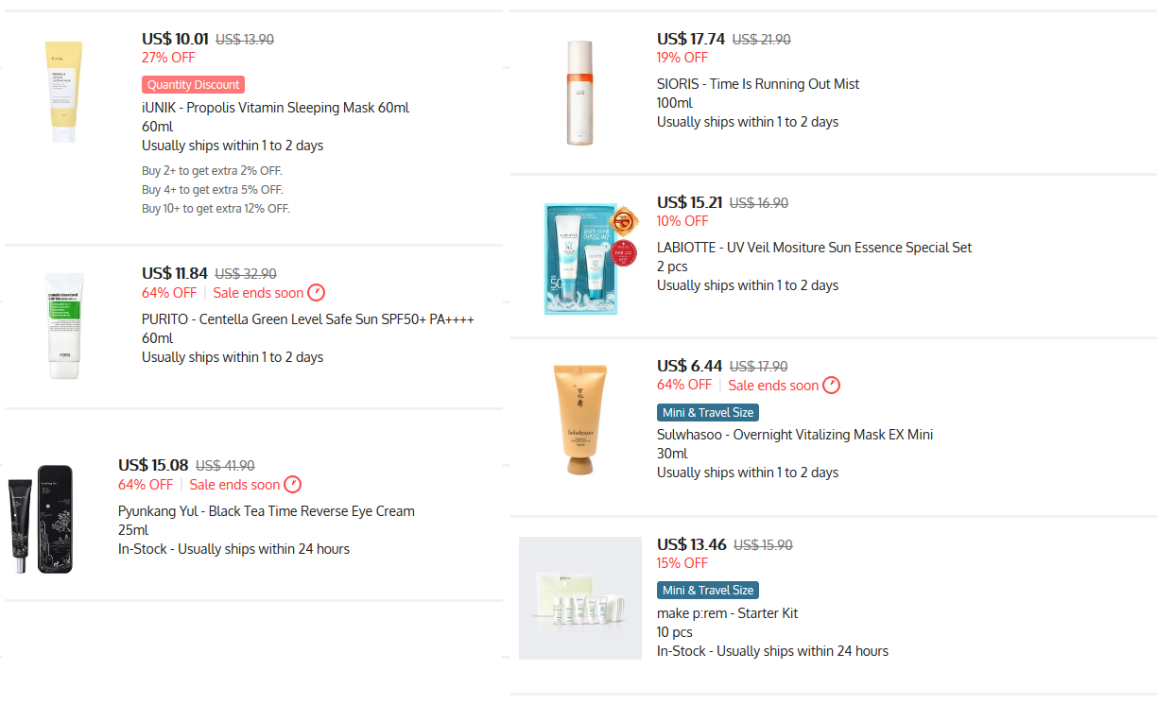Viewport: 1157px width, 705px height.
Task: Open SIORIS Time Is Running Out Mist link
Action: click(758, 84)
